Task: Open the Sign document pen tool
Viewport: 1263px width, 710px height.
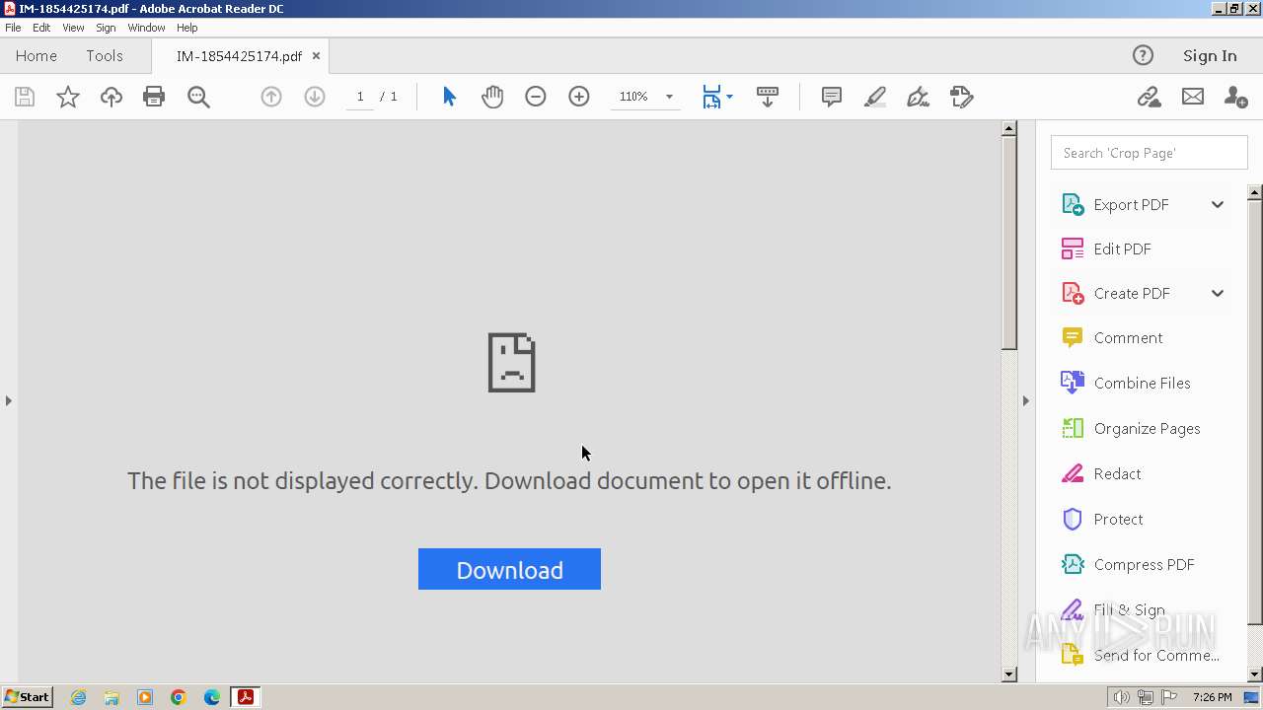Action: click(x=919, y=97)
